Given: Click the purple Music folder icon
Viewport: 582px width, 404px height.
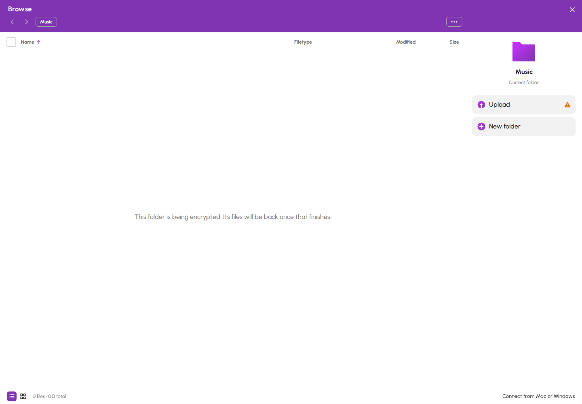Looking at the screenshot, I should pos(524,52).
